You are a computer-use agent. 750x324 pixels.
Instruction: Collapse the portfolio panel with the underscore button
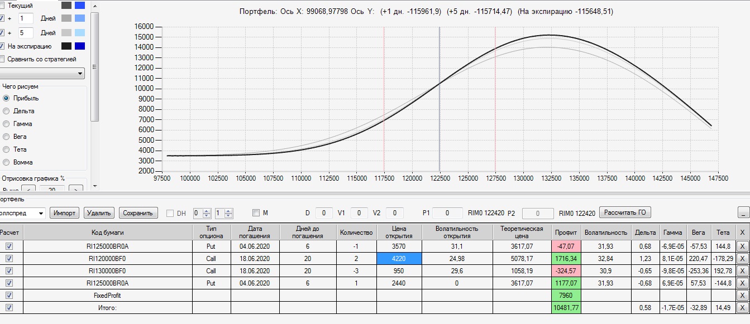(743, 212)
